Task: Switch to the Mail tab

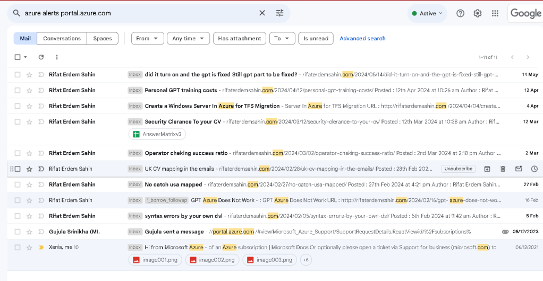Action: click(x=25, y=38)
